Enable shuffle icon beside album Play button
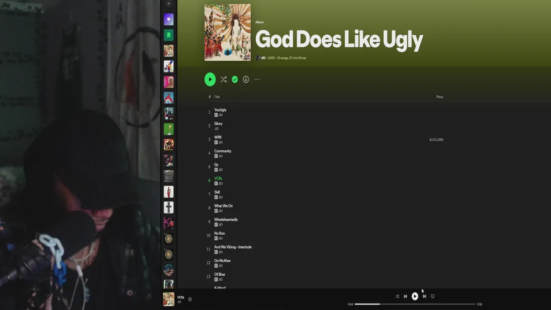Viewport: 551px width, 310px height. tap(223, 79)
